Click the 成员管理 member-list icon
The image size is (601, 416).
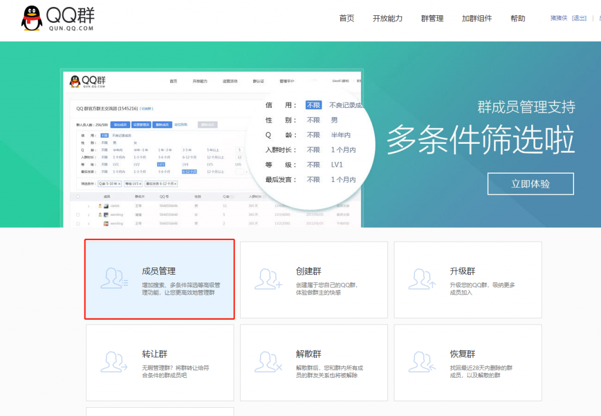point(114,279)
